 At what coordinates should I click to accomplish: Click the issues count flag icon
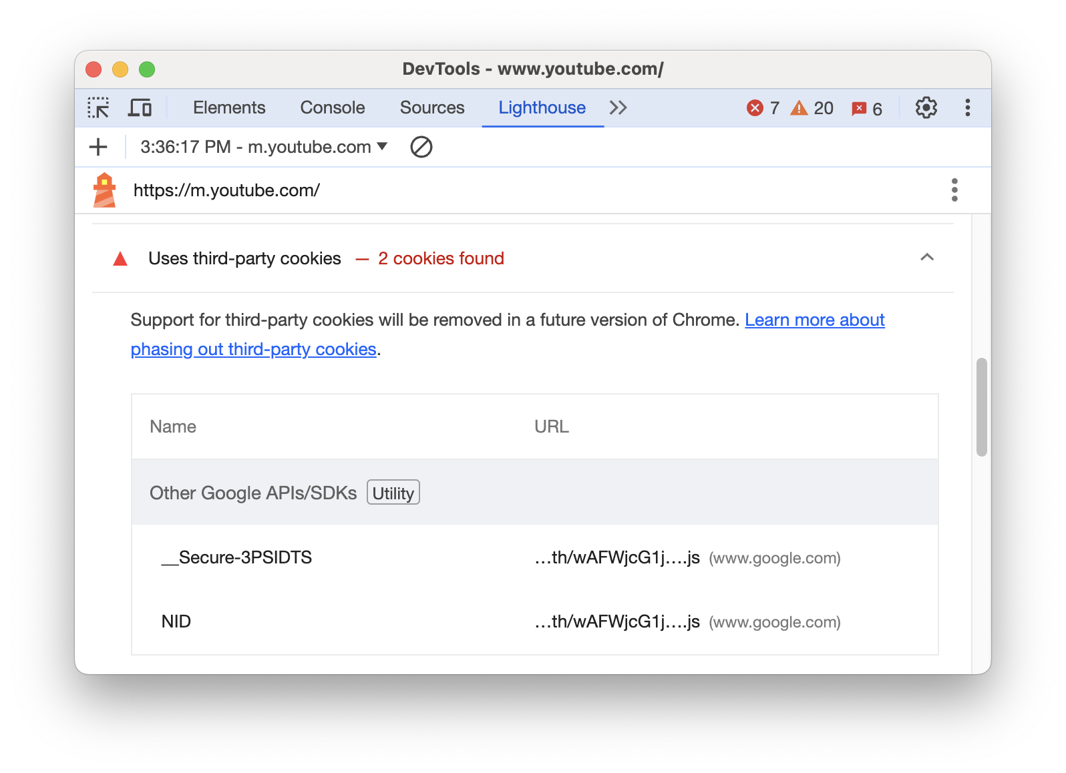coord(866,109)
